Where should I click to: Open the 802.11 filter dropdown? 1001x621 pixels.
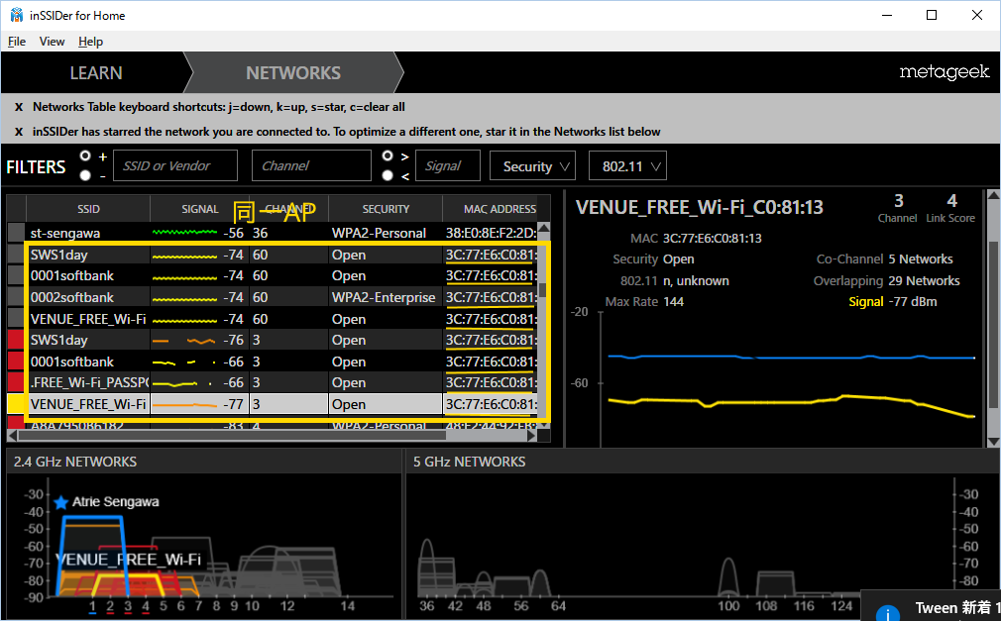click(x=627, y=166)
